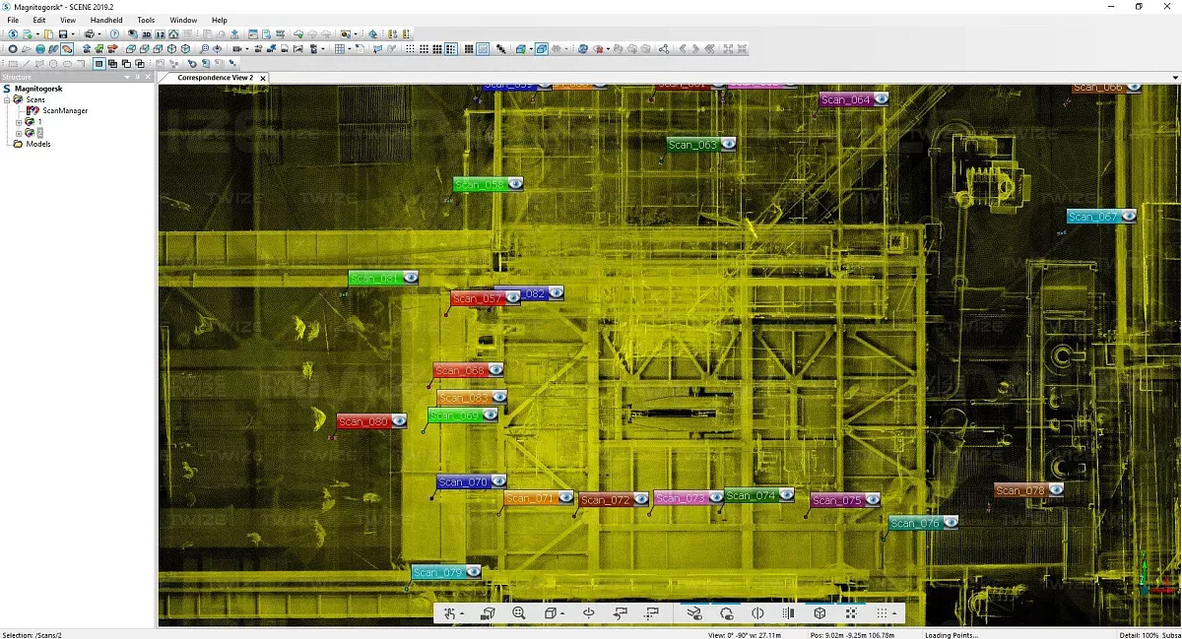Close the Correspondence View 2 tab

point(263,78)
